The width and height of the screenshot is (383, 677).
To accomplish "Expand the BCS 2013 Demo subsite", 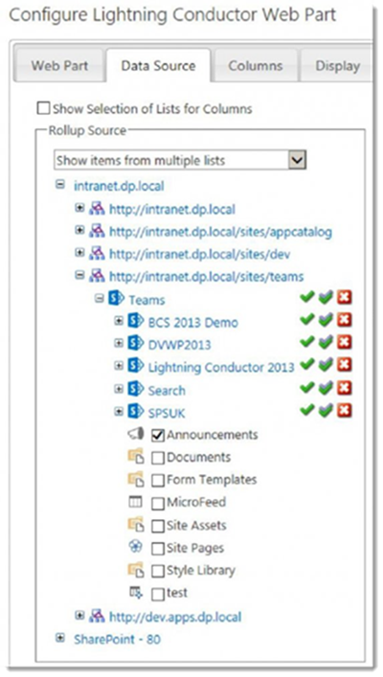I will pos(119,321).
